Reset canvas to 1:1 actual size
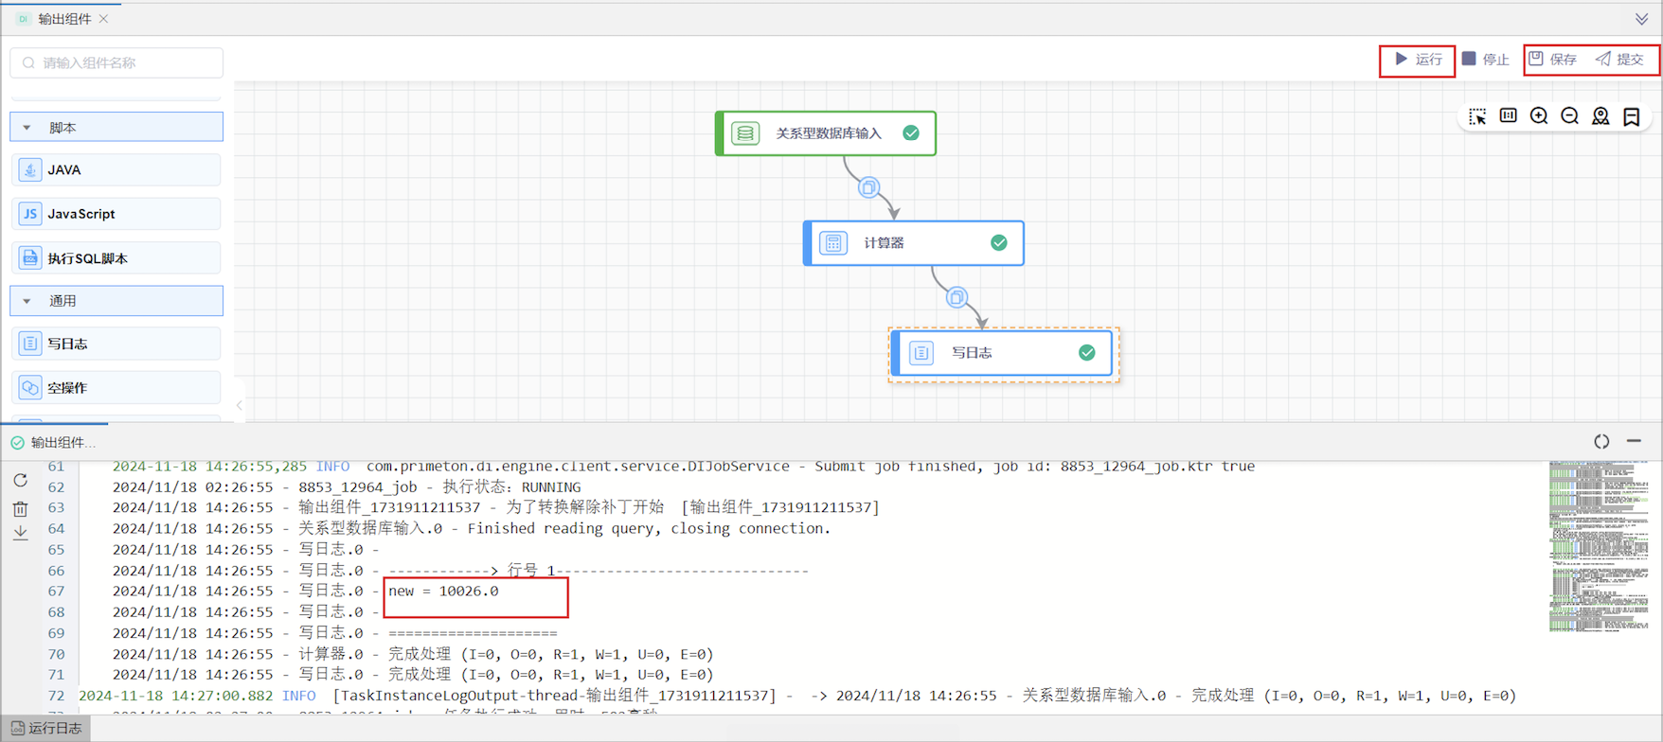1663x742 pixels. 1509,116
